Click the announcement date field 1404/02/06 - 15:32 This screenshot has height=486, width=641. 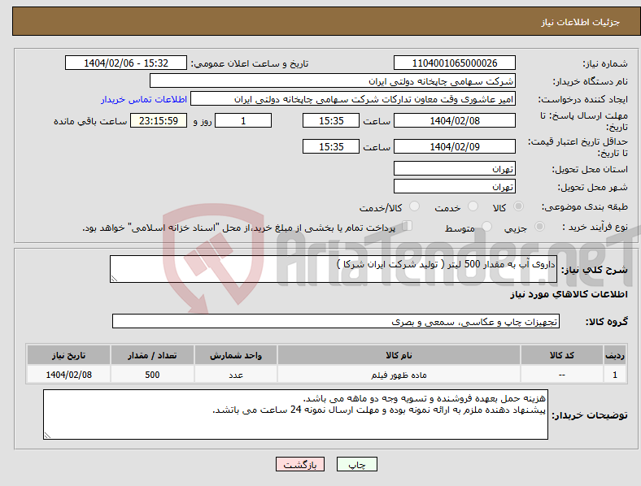126,63
